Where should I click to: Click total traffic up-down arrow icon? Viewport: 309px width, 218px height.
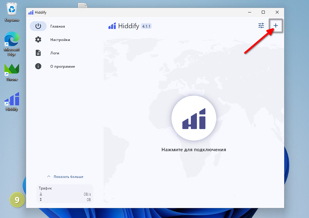[x=41, y=199]
